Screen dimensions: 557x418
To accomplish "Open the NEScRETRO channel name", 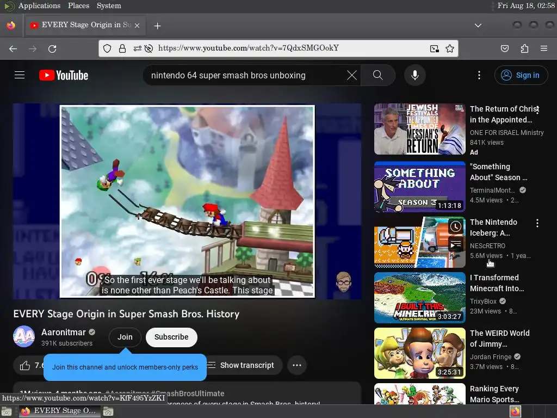I will (487, 245).
